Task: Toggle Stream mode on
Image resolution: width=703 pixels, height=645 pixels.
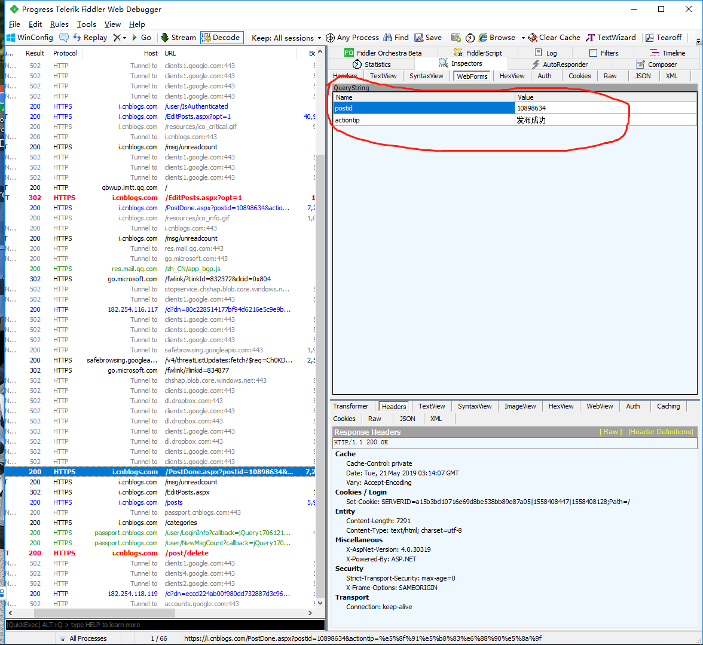Action: click(x=178, y=38)
